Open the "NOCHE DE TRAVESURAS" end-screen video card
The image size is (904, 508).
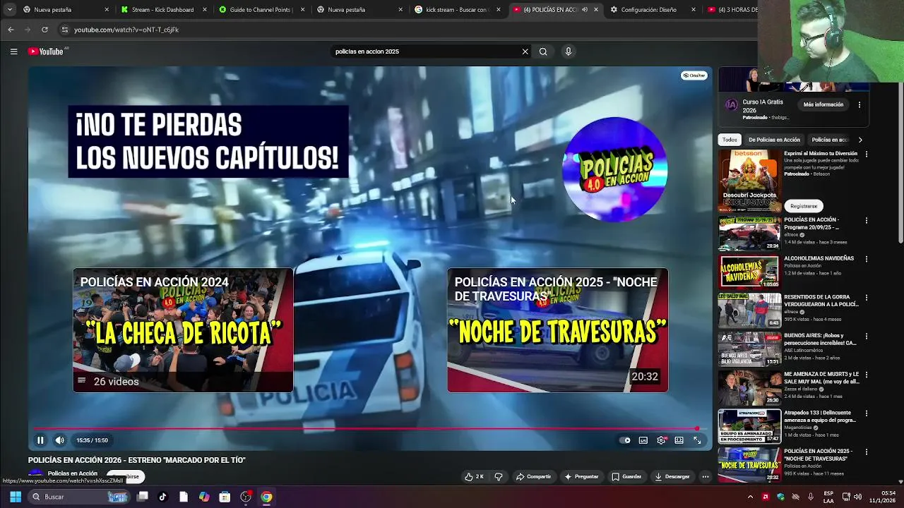click(x=557, y=330)
